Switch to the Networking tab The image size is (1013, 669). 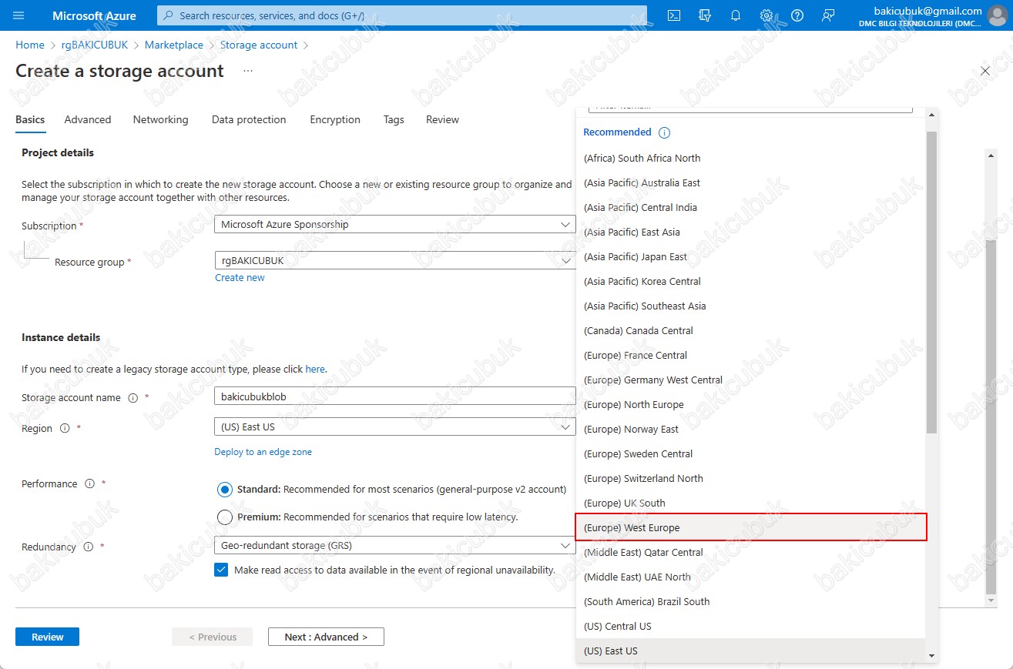(160, 119)
